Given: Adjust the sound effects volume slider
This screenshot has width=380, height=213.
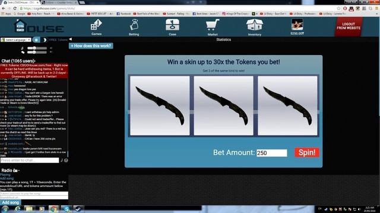Looking at the screenshot, I should 37,52.
